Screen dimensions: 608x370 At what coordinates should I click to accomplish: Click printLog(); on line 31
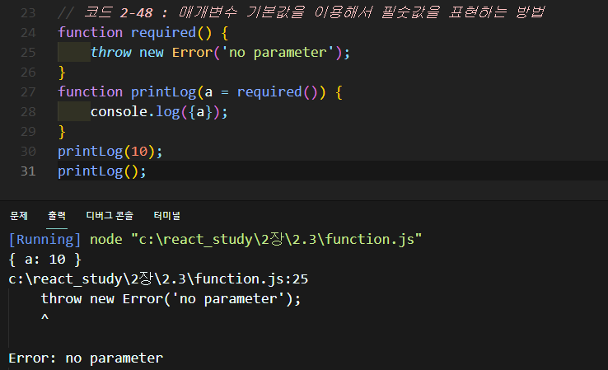[x=102, y=171]
